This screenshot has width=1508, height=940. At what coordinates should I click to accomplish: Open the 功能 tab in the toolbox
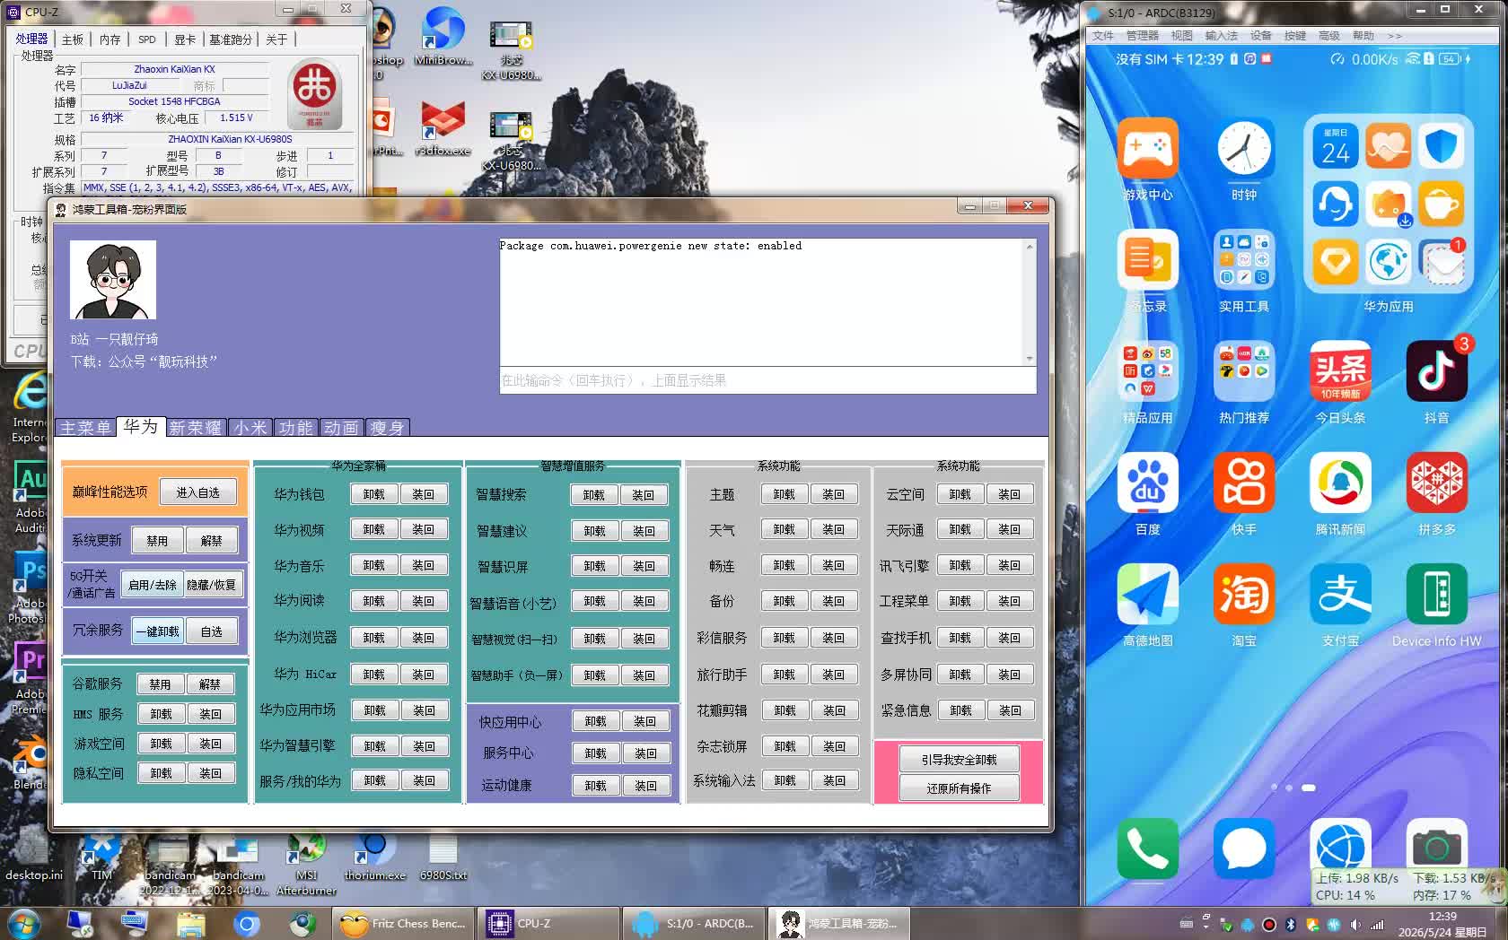(295, 428)
